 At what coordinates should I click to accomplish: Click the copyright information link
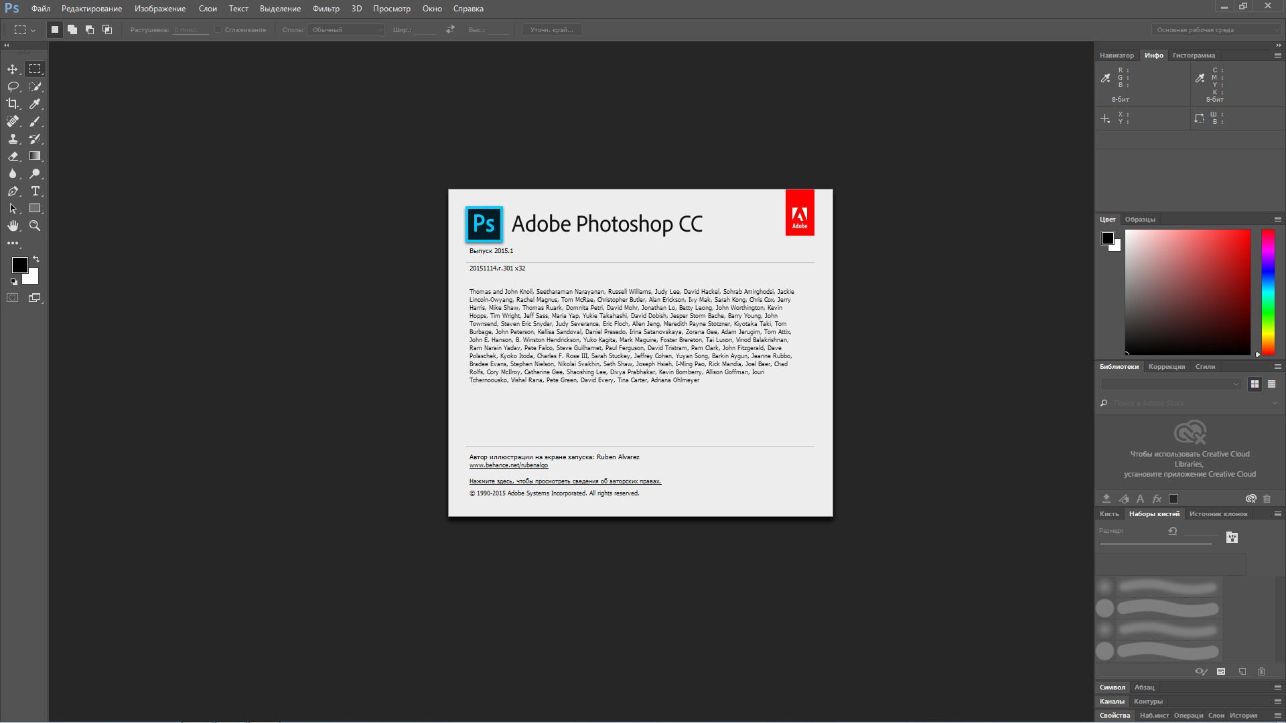(x=565, y=481)
